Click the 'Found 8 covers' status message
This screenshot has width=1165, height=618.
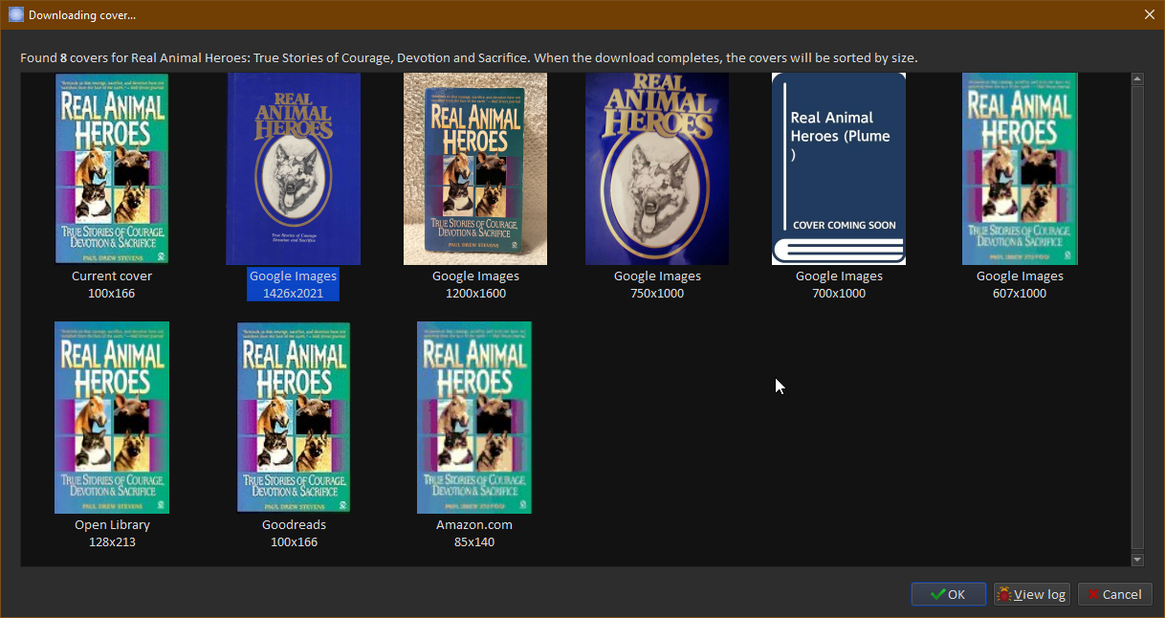(469, 57)
